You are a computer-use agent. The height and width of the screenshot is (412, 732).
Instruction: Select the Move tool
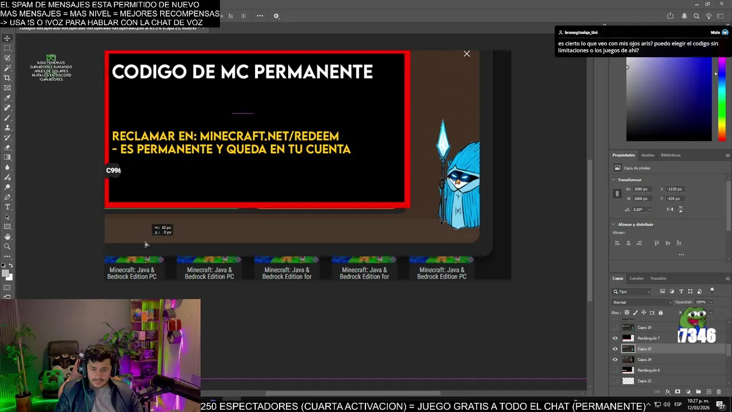7,38
